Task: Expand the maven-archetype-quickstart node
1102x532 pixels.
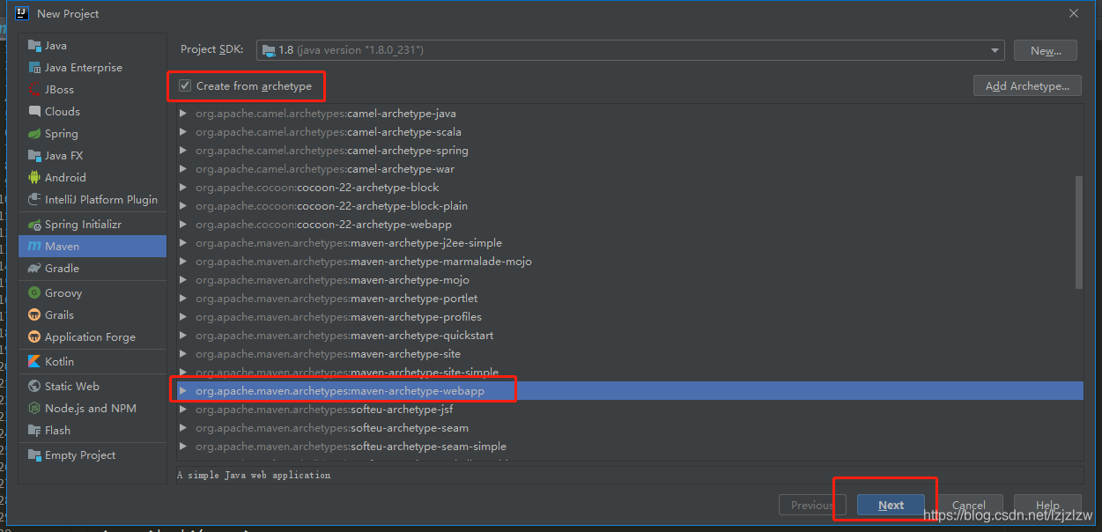Action: click(x=183, y=336)
